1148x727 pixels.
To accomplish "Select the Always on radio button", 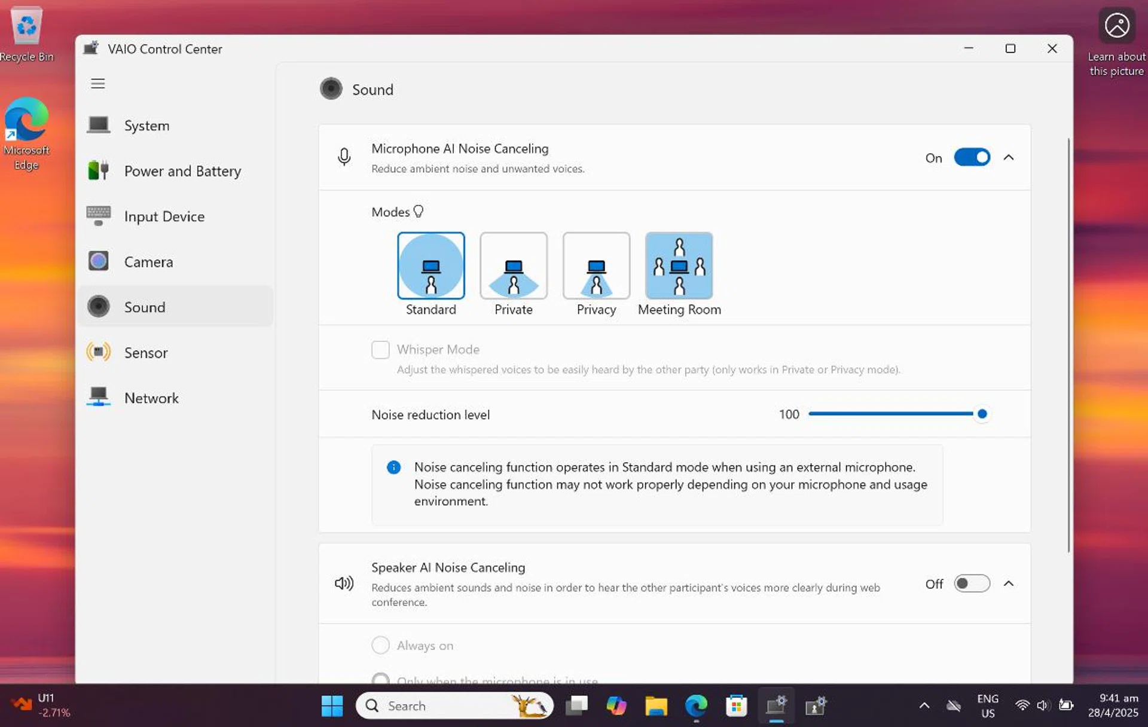I will (x=380, y=645).
